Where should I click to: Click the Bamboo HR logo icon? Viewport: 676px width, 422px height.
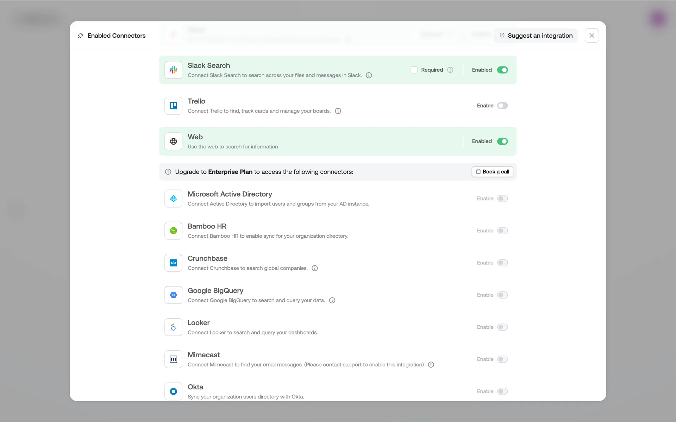point(173,231)
